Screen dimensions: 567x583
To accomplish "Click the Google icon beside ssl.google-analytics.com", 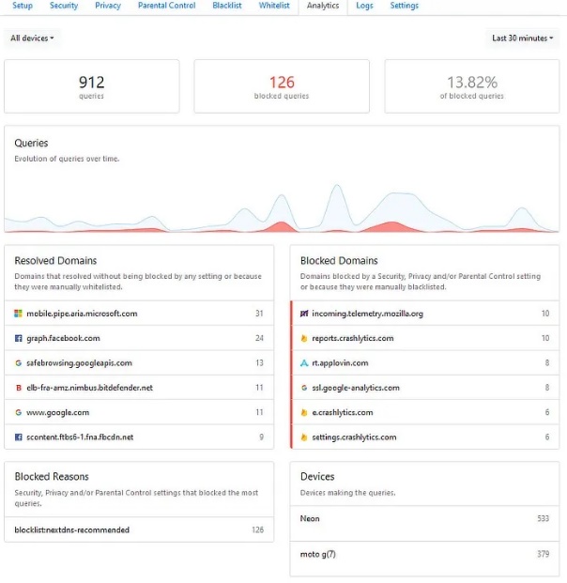I will 304,388.
